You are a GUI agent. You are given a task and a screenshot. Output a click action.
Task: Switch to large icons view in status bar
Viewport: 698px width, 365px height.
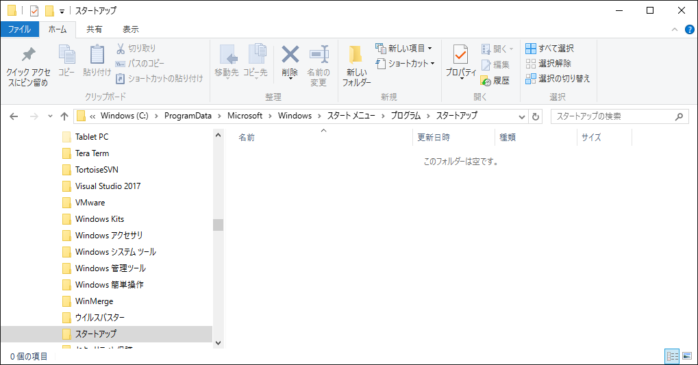[687, 356]
